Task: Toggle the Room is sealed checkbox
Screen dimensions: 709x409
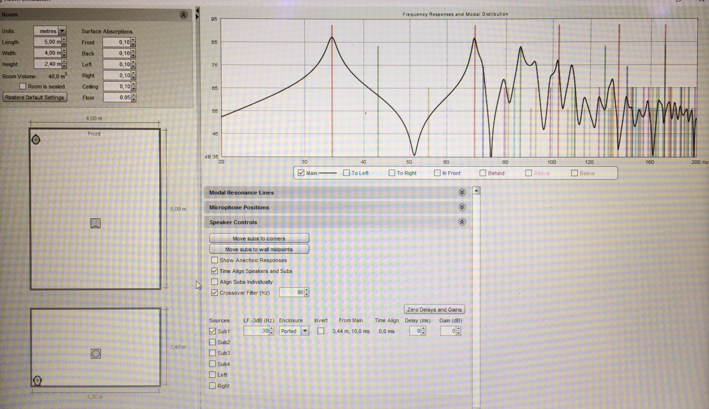Action: point(23,86)
